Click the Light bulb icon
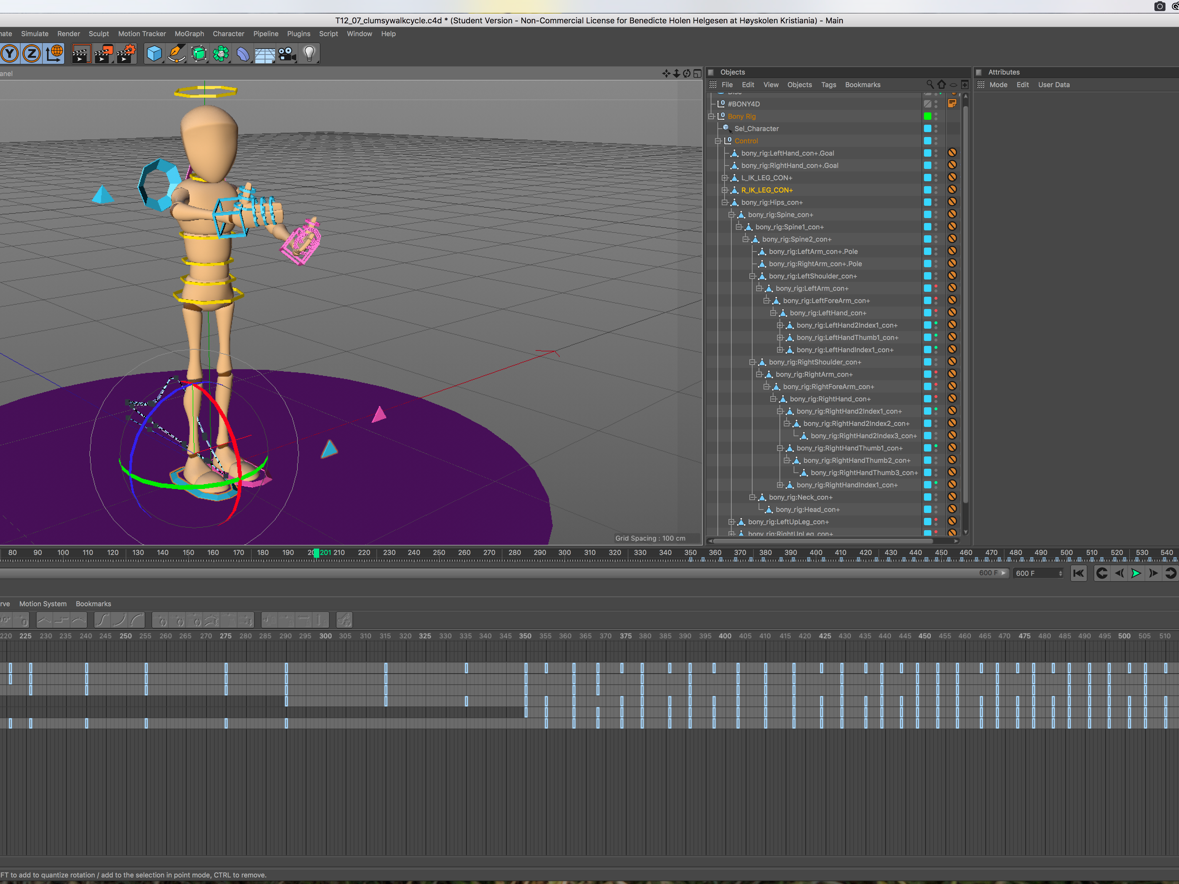The width and height of the screenshot is (1179, 884). [309, 54]
